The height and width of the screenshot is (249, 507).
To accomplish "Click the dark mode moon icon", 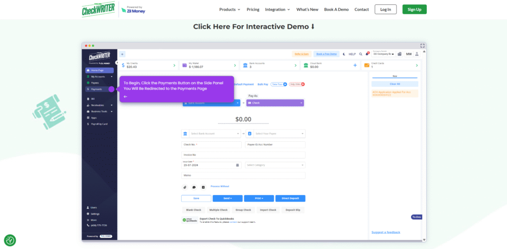I will (x=344, y=54).
